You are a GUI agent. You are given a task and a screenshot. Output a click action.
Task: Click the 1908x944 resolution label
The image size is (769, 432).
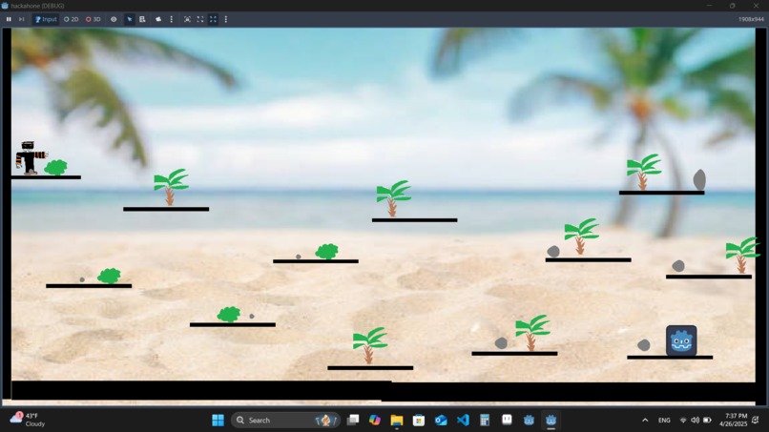(751, 19)
